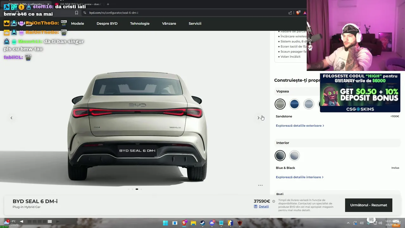Open the Vânzare menu
This screenshot has width=405, height=228.
click(169, 23)
